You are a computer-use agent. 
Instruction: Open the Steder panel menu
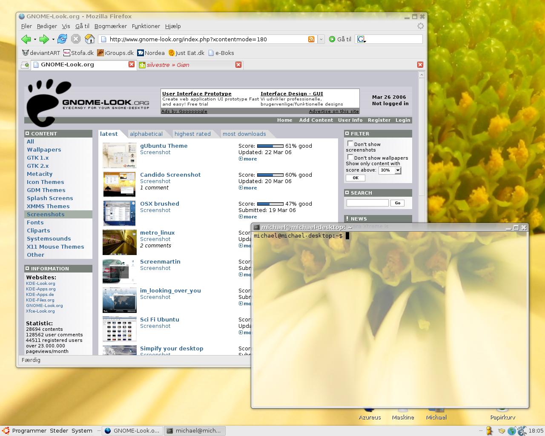point(59,430)
